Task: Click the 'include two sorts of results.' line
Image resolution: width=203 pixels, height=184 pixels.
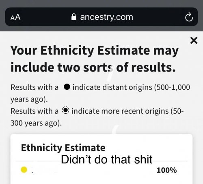Action: pos(93,68)
